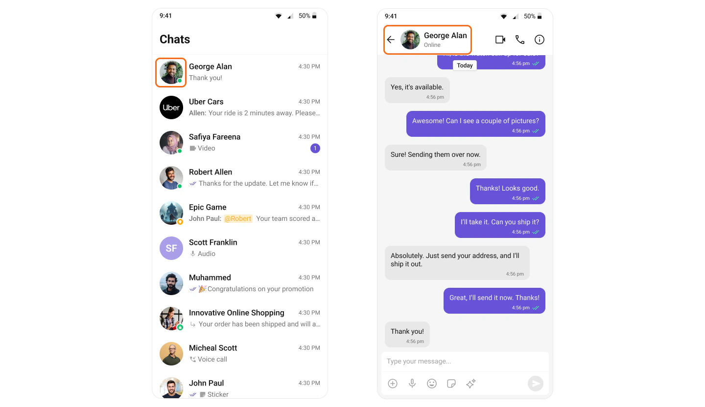Open the Epic Game group chat
705x407 pixels.
[x=240, y=213]
